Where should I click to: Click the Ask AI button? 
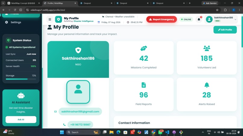tap(21, 119)
